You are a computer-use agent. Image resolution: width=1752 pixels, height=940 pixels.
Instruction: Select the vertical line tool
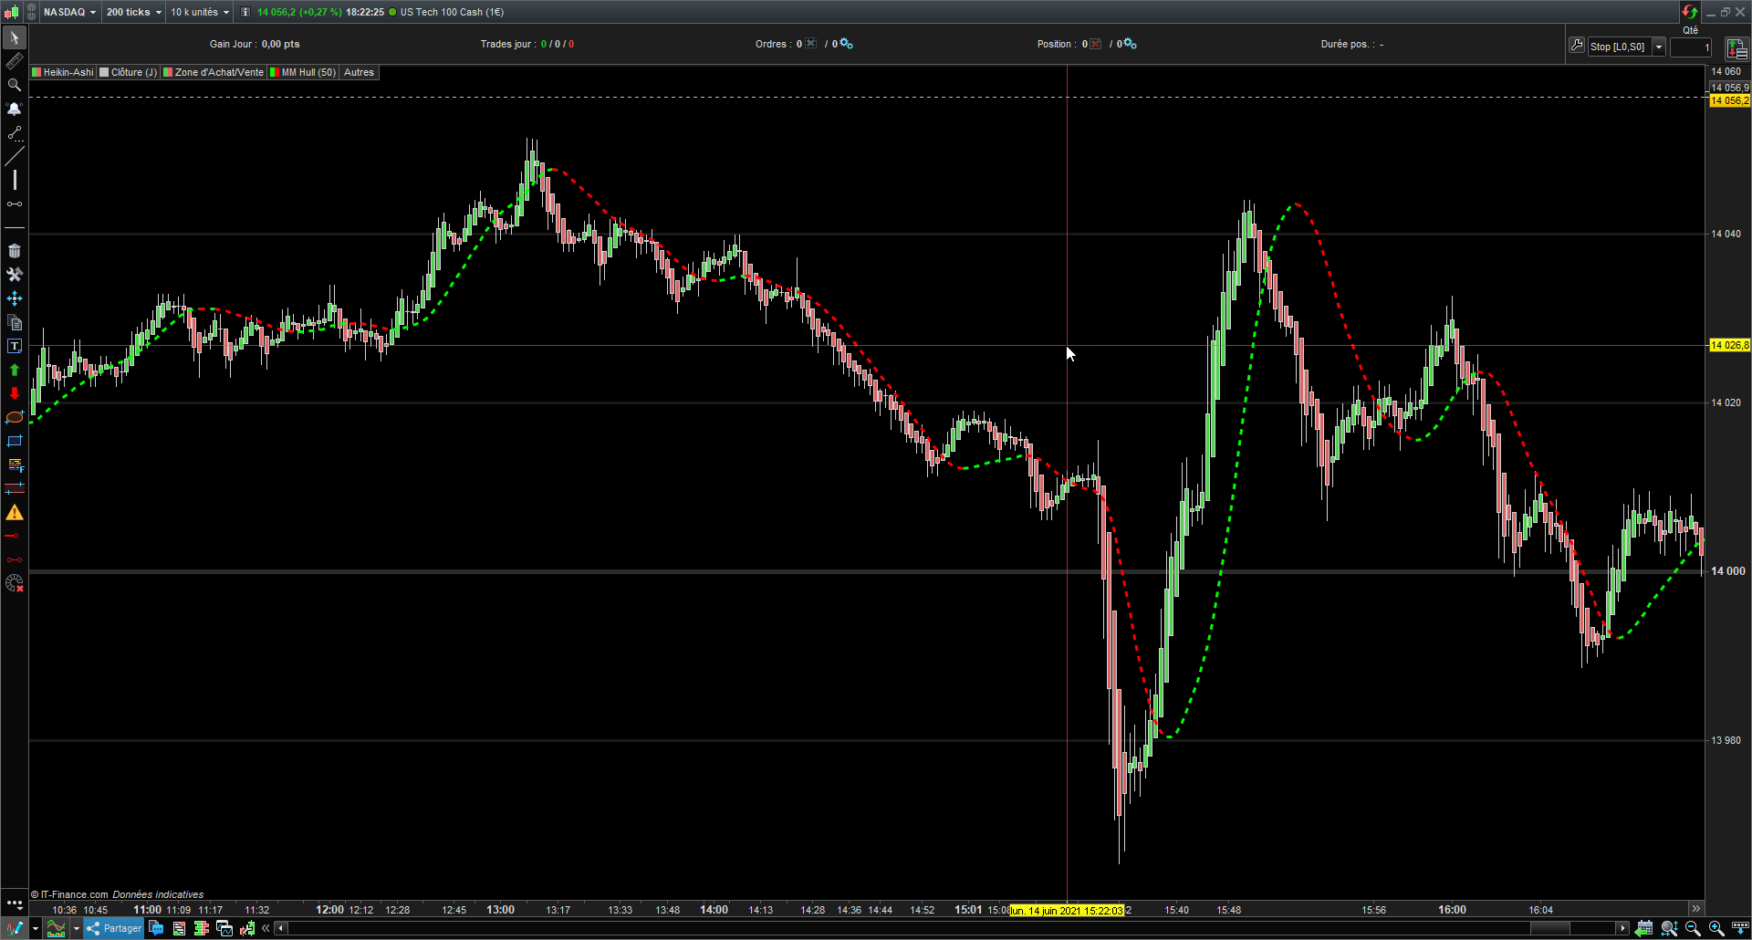(x=15, y=180)
